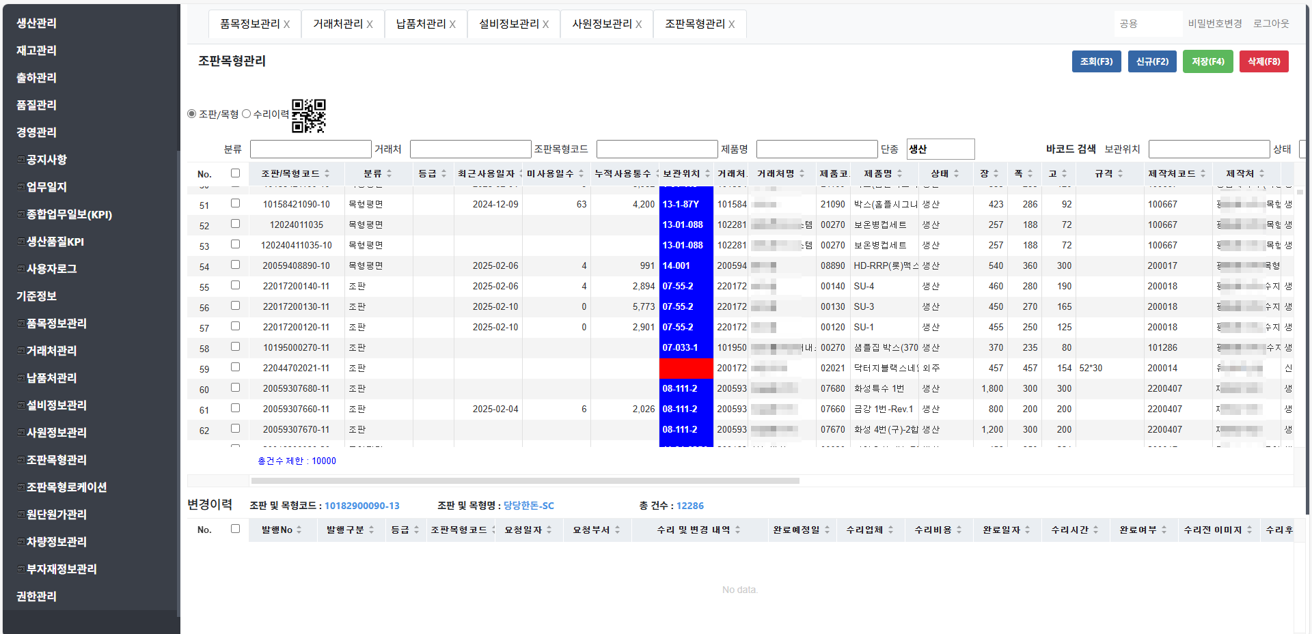This screenshot has height=634, width=1312.
Task: Select the 조판/목형 radio button
Action: pos(192,114)
